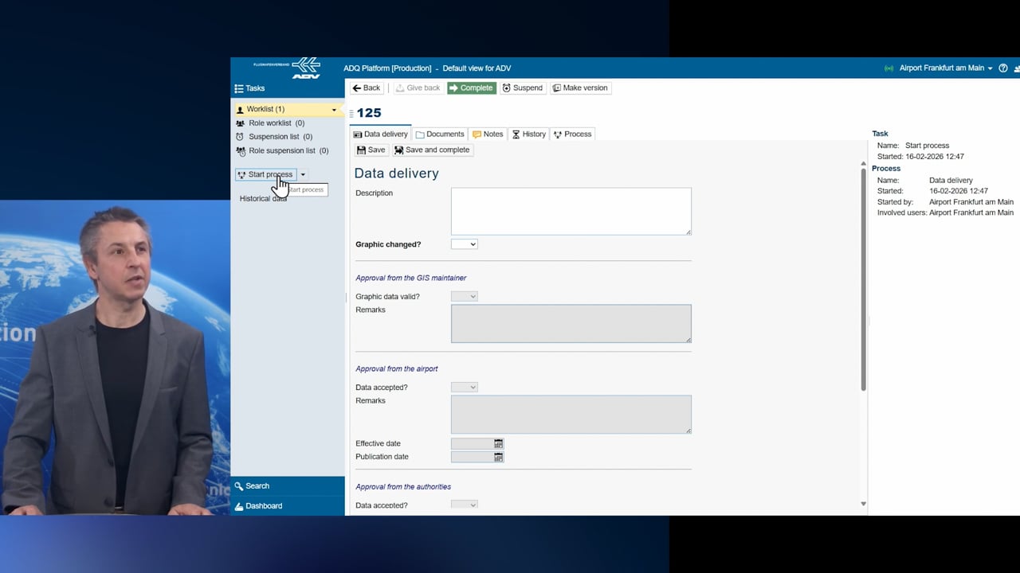Click the Save and complete button
The width and height of the screenshot is (1020, 573).
click(432, 150)
